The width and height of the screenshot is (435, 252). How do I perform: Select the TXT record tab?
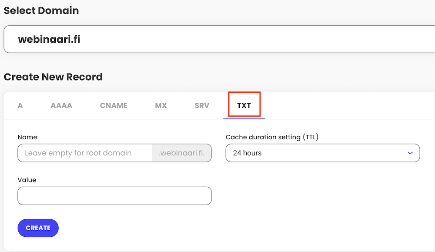click(x=244, y=105)
